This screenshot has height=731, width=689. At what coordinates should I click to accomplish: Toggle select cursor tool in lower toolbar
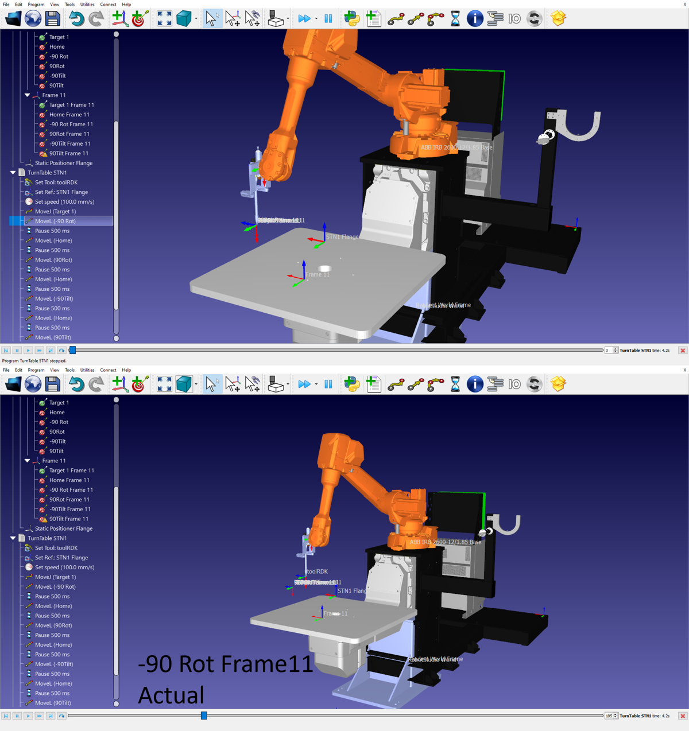212,384
